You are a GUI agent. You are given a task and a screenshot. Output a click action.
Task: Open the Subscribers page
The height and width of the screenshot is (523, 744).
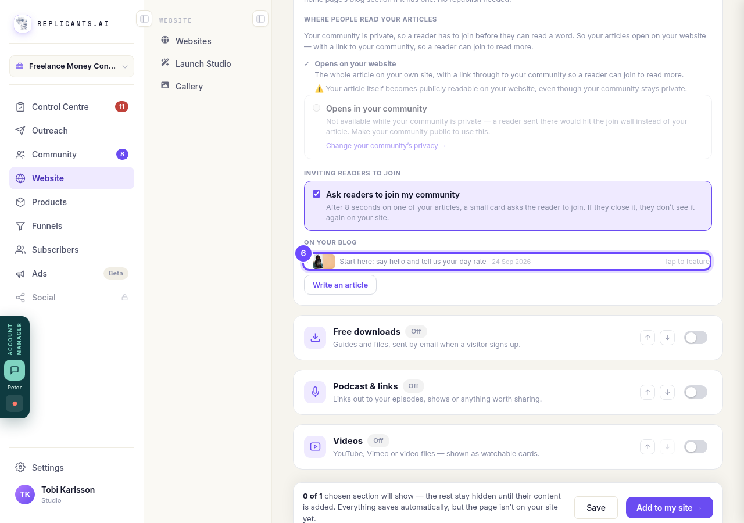click(71, 250)
